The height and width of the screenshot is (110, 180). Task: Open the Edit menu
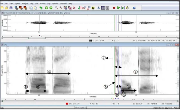point(6,4)
